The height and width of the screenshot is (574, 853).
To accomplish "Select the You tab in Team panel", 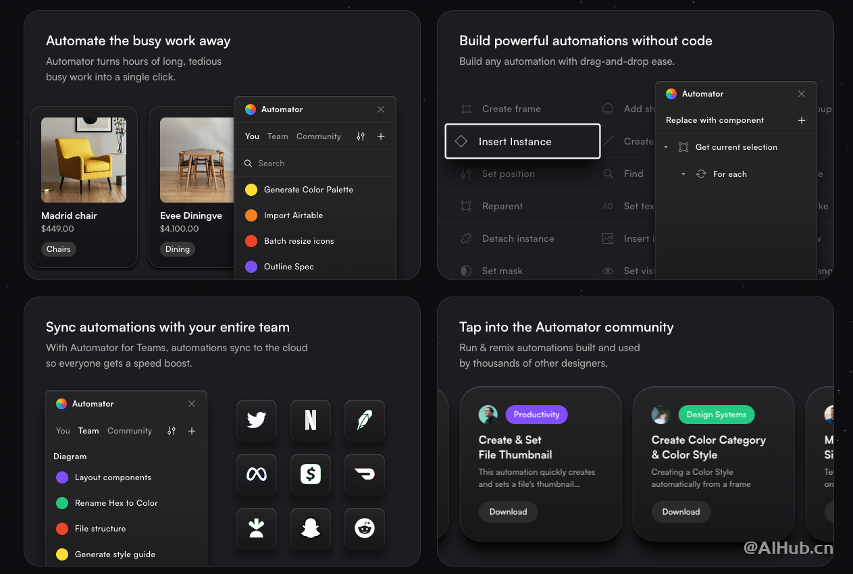I will (x=63, y=431).
